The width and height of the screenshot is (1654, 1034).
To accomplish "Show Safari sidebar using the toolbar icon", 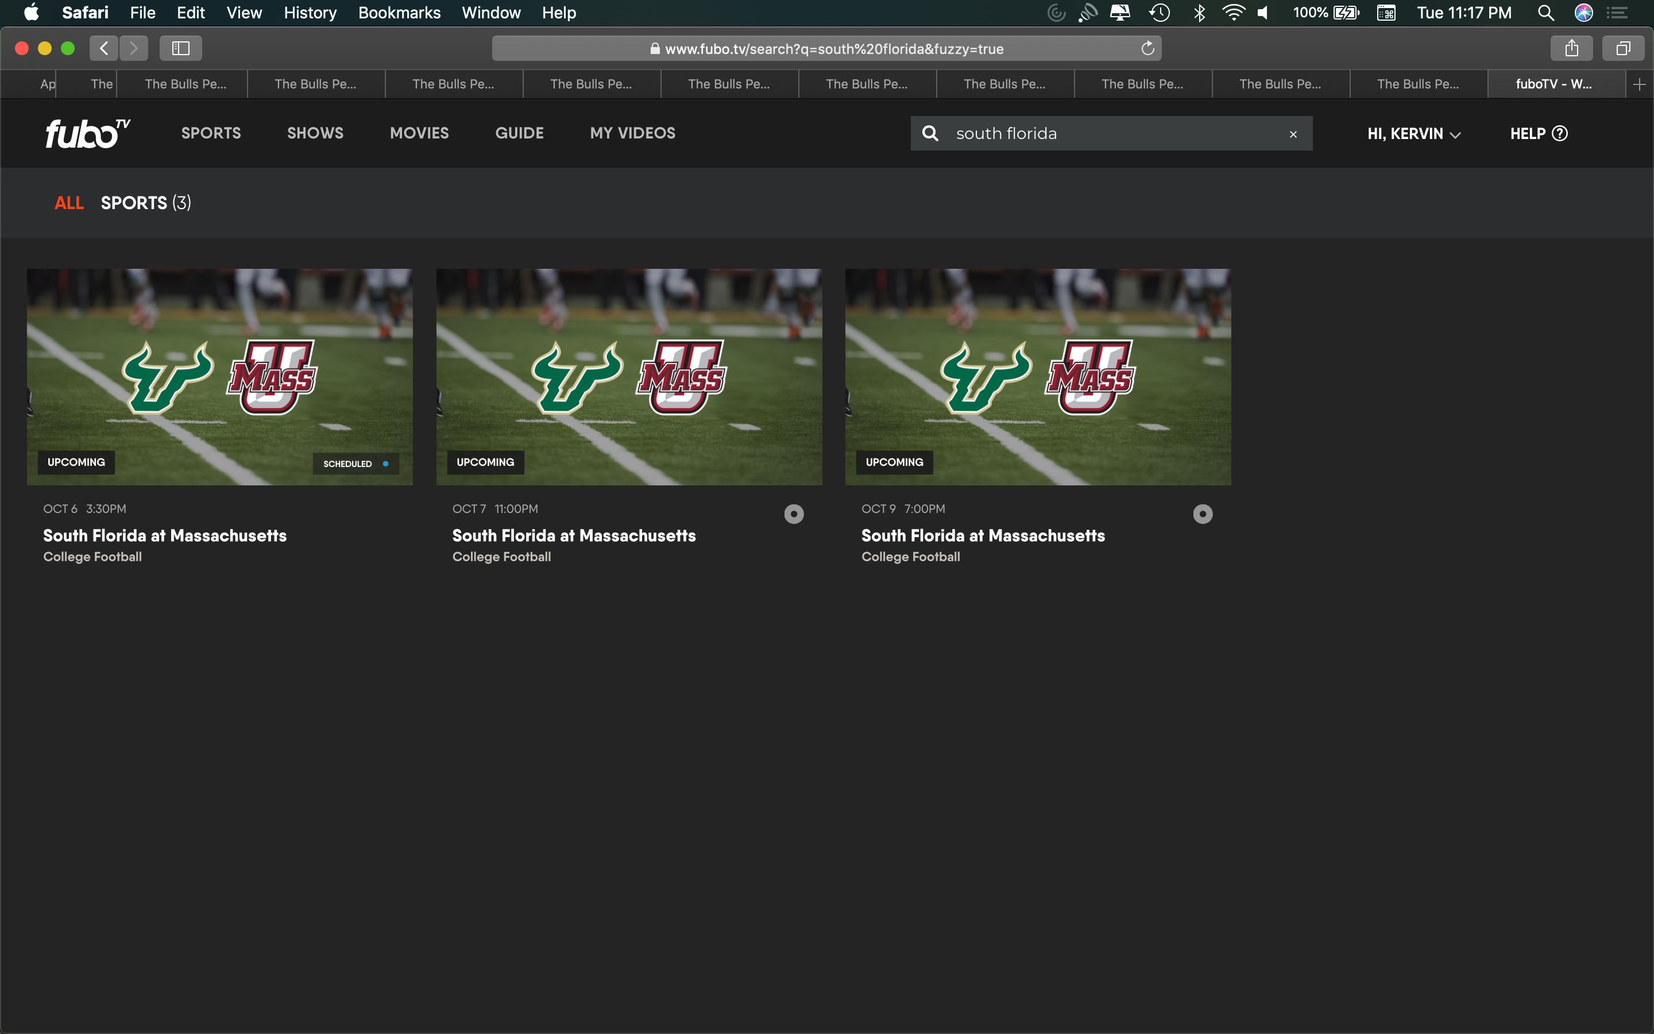I will (180, 49).
